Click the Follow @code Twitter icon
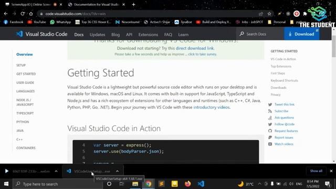 coord(270,124)
